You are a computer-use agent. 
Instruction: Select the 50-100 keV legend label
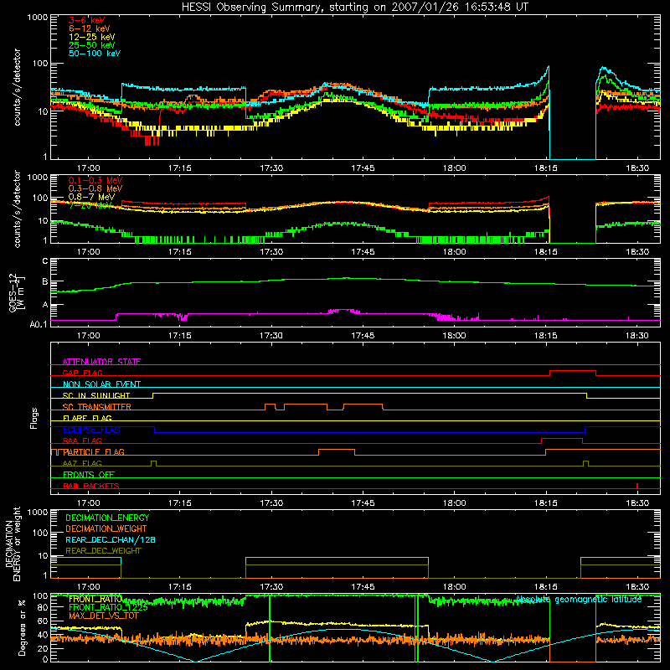coord(95,54)
